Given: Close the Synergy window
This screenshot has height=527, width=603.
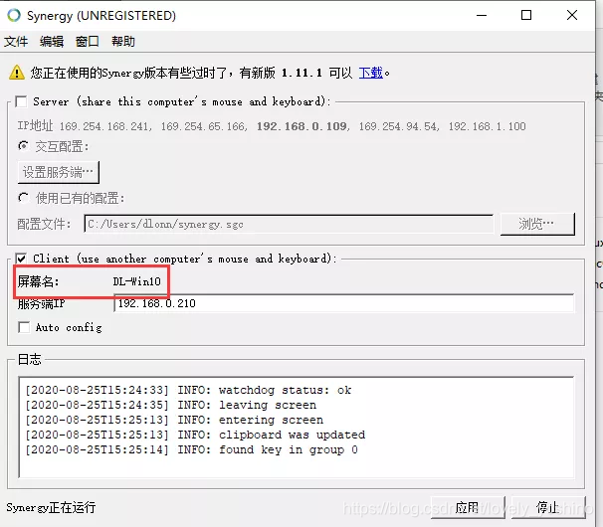Looking at the screenshot, I should (x=572, y=15).
